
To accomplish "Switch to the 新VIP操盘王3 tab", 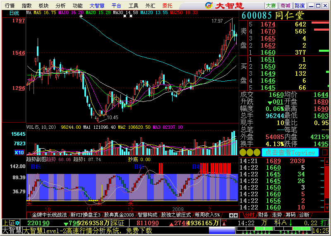I will tap(86, 215).
